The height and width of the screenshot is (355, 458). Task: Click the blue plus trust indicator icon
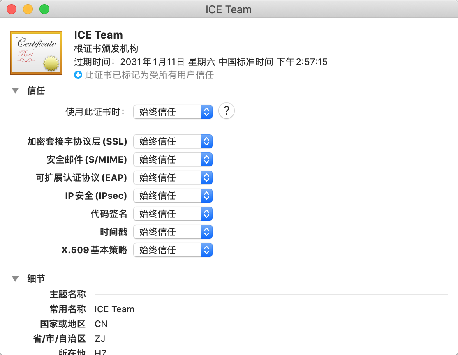pyautogui.click(x=78, y=75)
